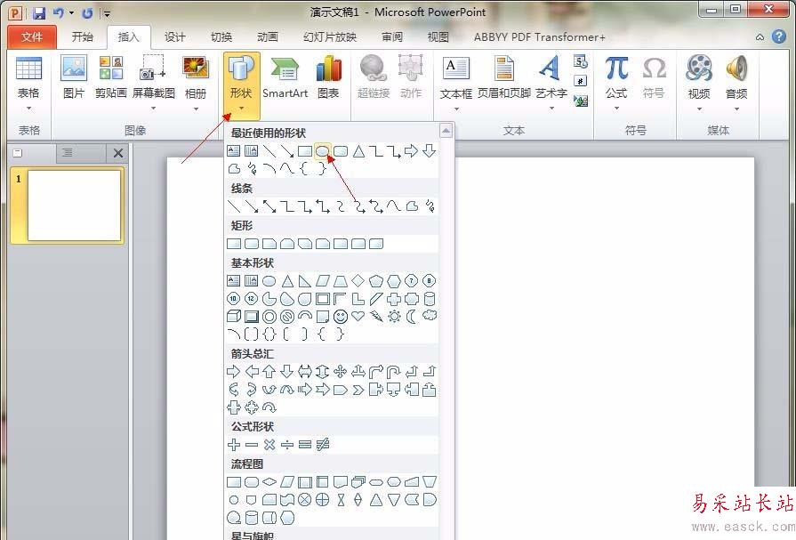The width and height of the screenshot is (796, 540).
Task: Pick the quad arrow in 箭头总汇
Action: (x=340, y=372)
